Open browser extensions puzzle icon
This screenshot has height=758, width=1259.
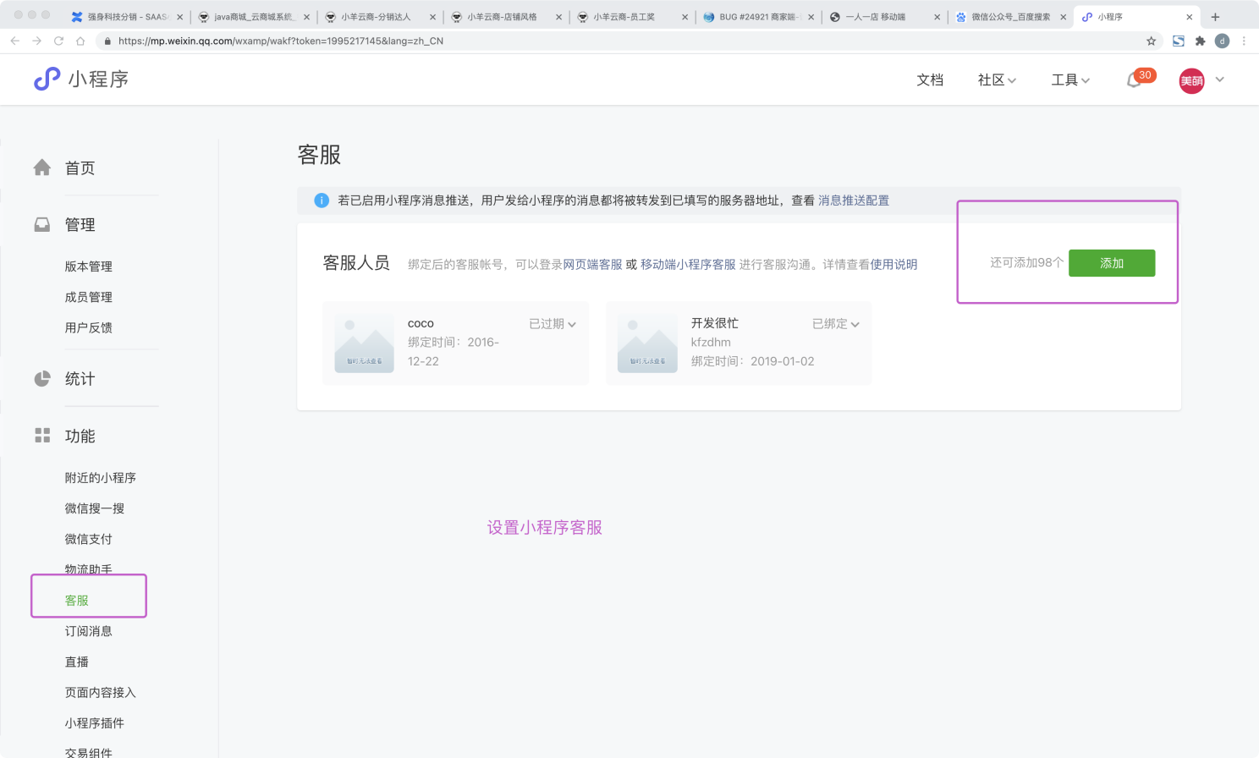tap(1200, 41)
